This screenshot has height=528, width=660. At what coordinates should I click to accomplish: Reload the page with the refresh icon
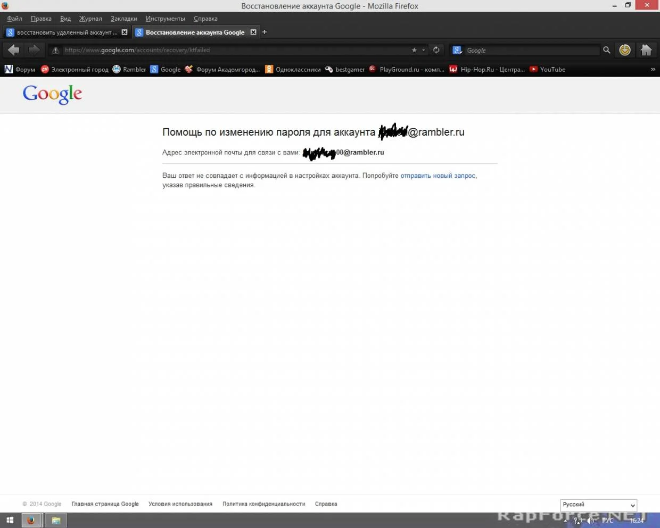pyautogui.click(x=436, y=50)
